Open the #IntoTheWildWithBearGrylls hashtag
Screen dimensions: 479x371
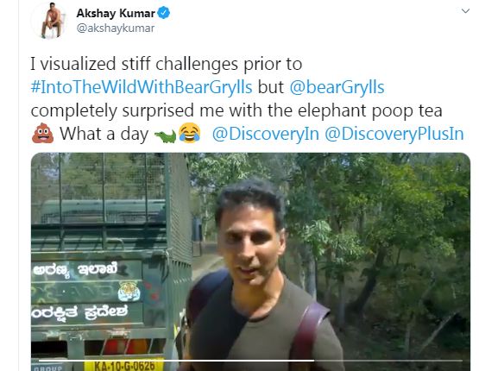pos(142,87)
